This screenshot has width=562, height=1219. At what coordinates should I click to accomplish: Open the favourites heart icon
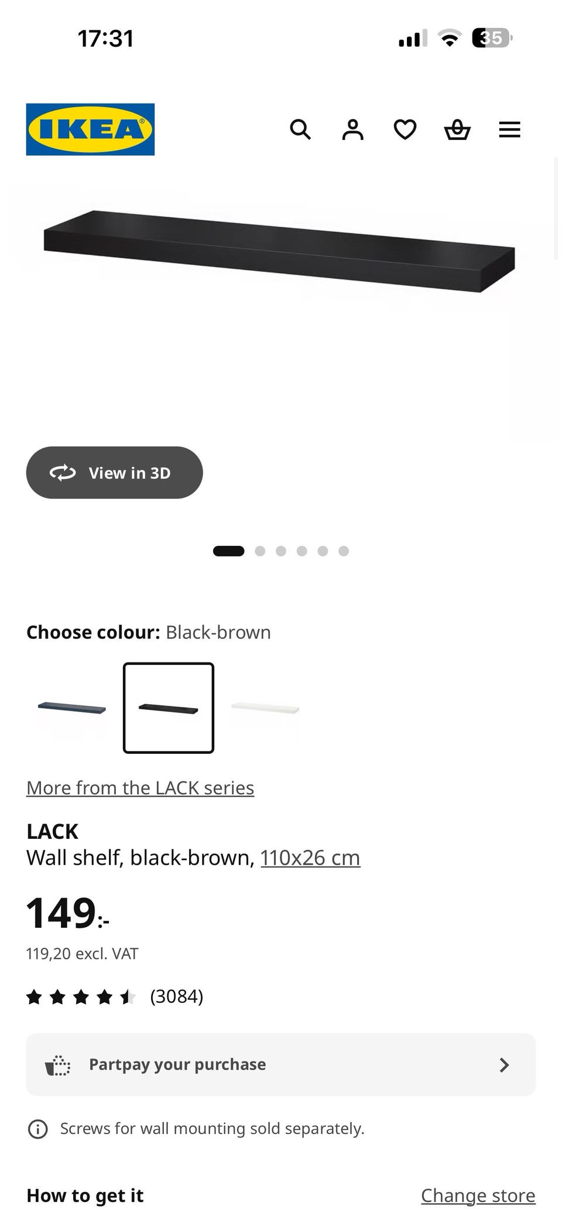(405, 129)
